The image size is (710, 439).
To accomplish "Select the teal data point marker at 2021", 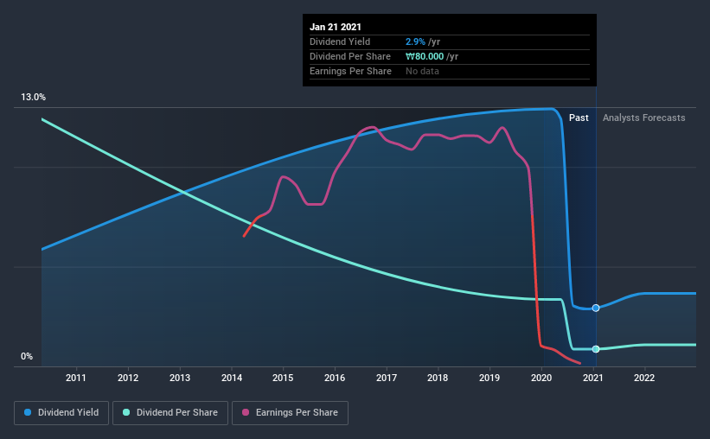I will [596, 349].
